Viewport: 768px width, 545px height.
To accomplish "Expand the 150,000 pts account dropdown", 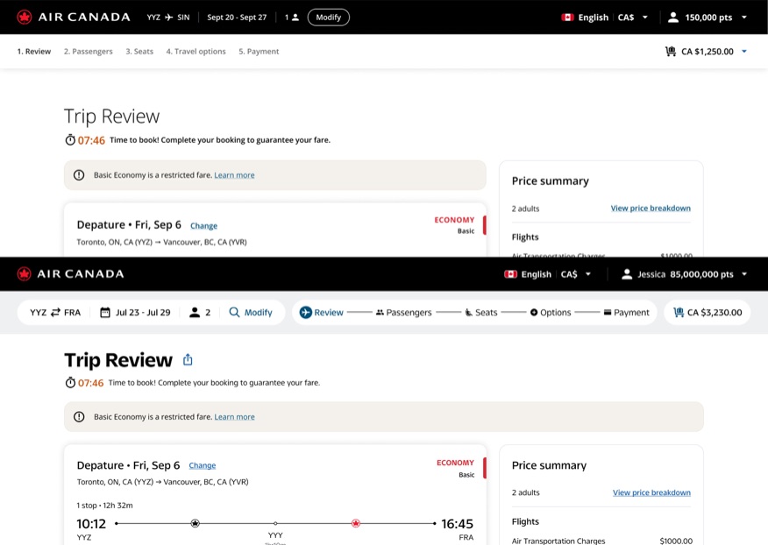I will pos(744,18).
